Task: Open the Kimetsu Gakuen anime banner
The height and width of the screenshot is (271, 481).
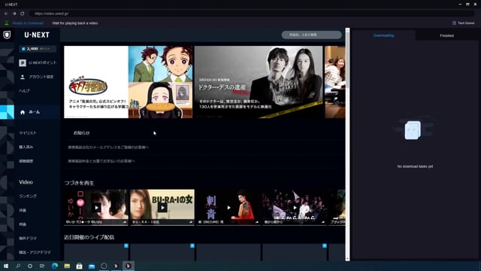Action: (x=129, y=82)
